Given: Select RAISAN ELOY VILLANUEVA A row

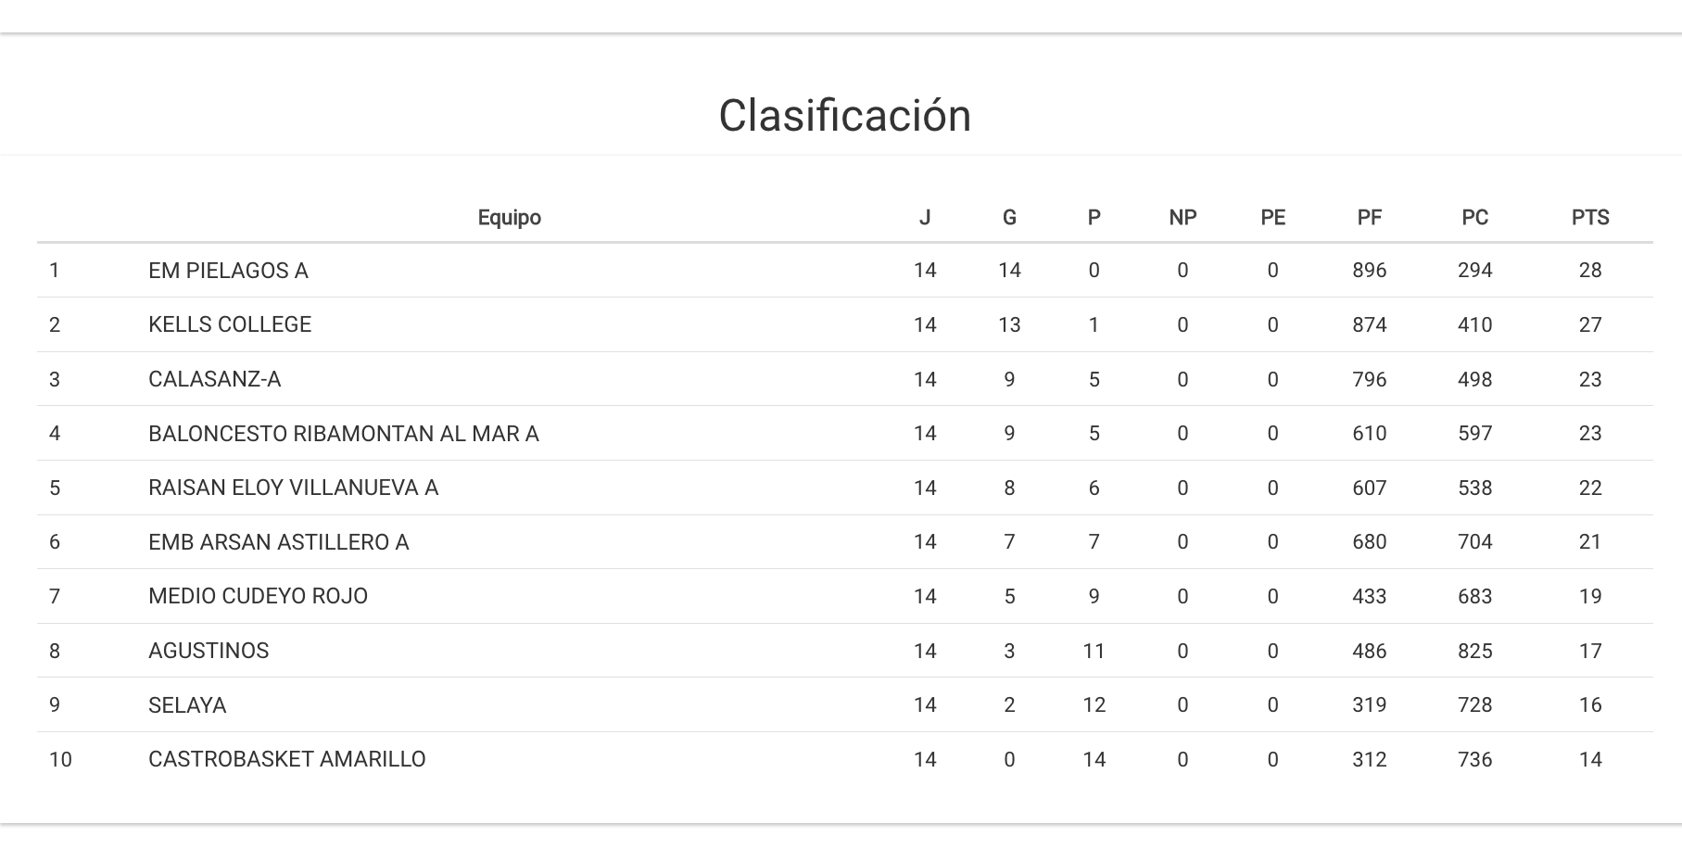Looking at the screenshot, I should 293,488.
